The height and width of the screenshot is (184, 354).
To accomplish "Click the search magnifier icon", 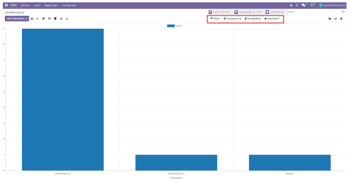I will click(x=343, y=12).
